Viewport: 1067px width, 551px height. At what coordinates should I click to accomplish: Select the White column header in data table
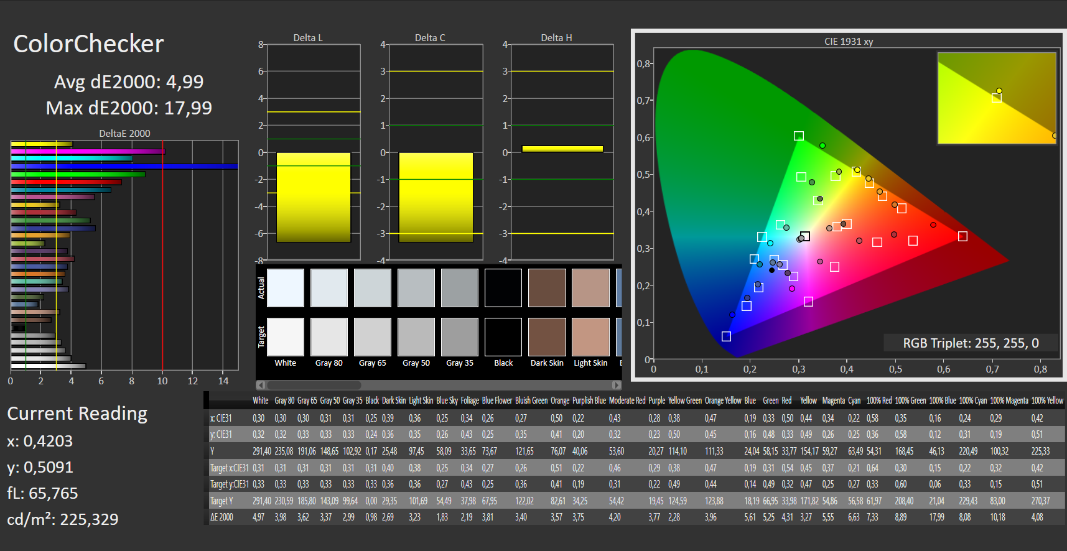point(261,401)
